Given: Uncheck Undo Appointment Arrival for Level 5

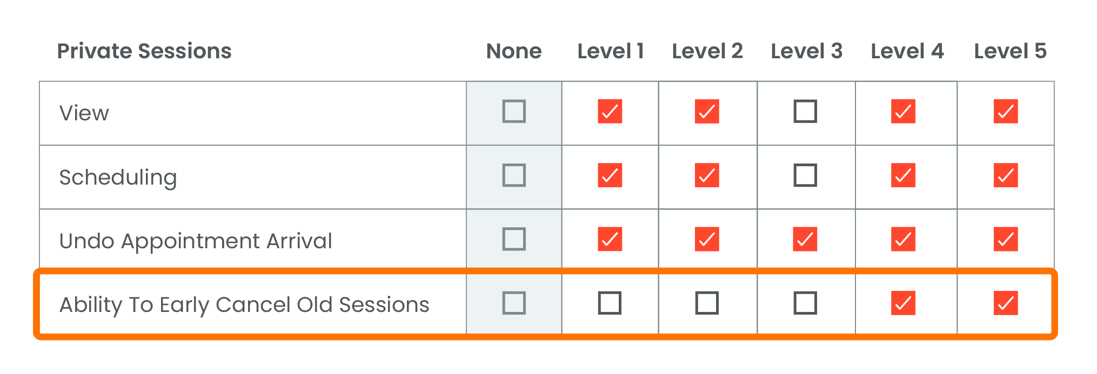Looking at the screenshot, I should 1005,239.
